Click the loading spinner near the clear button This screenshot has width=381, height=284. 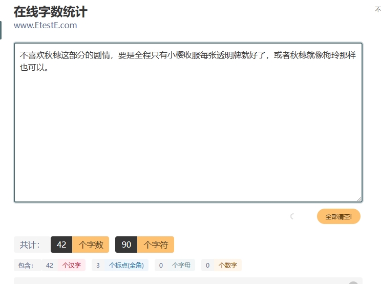coord(292,216)
